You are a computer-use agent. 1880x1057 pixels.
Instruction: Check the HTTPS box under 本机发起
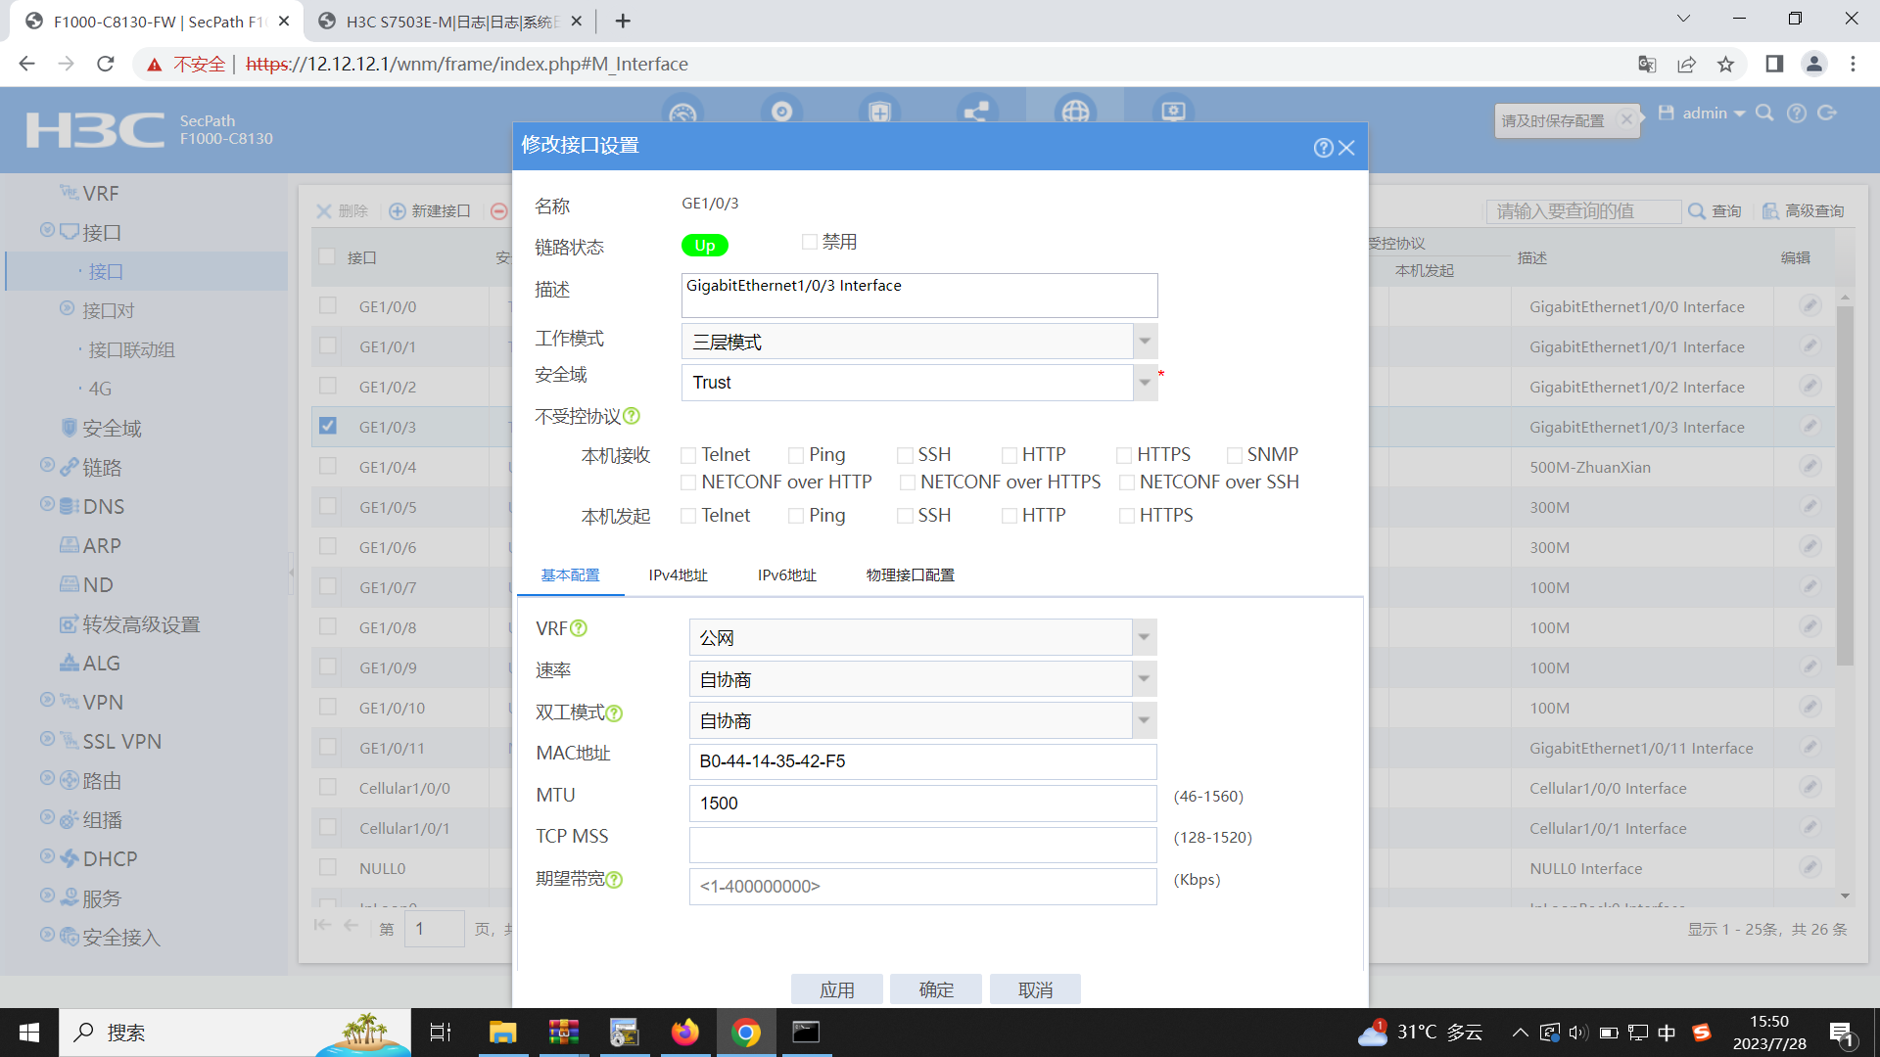pos(1126,516)
